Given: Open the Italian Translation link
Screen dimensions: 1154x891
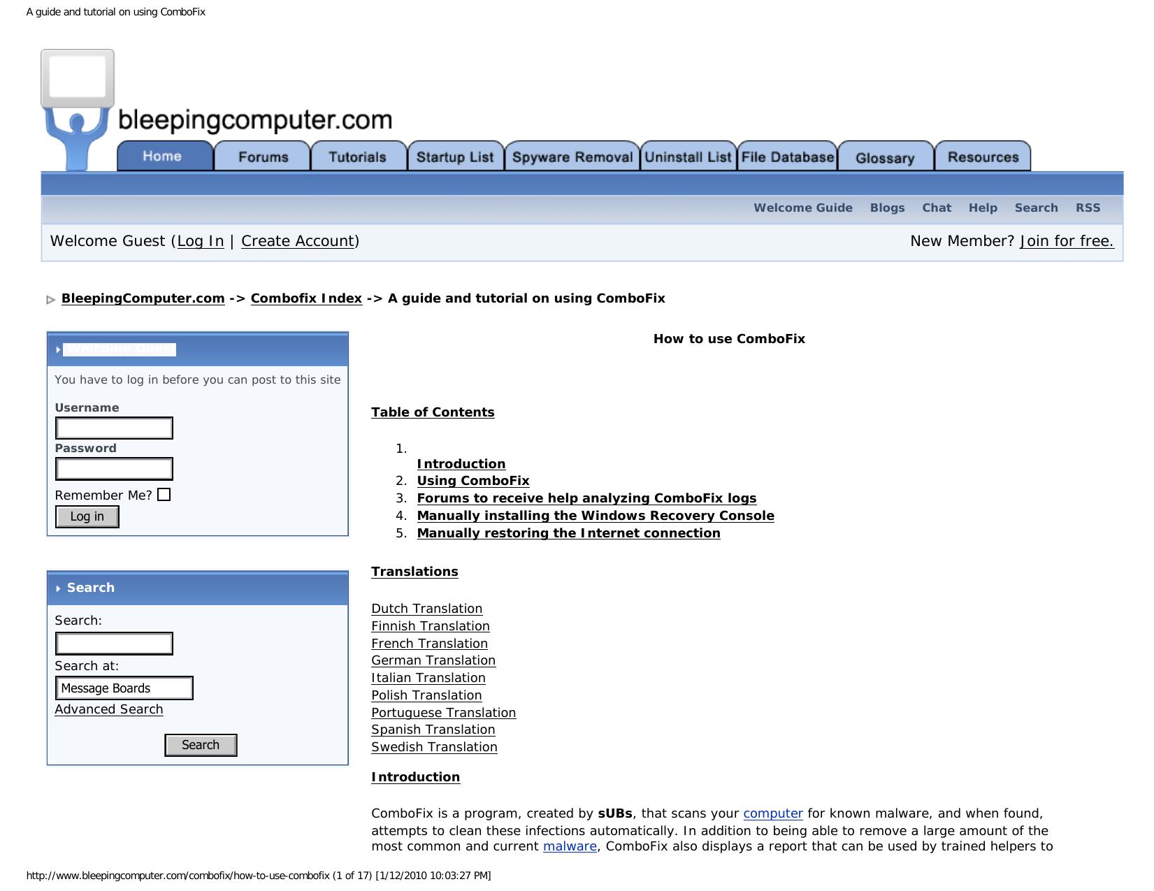Looking at the screenshot, I should click(x=428, y=678).
